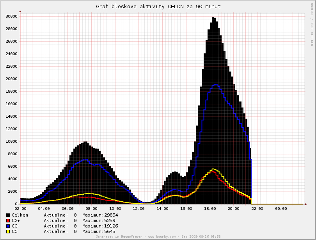Select the Maximum:19126 value for CG-
This screenshot has height=240, width=316.
[x=100, y=226]
